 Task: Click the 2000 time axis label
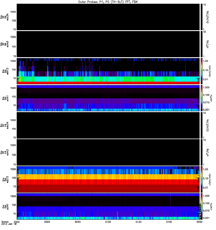click(17, 222)
